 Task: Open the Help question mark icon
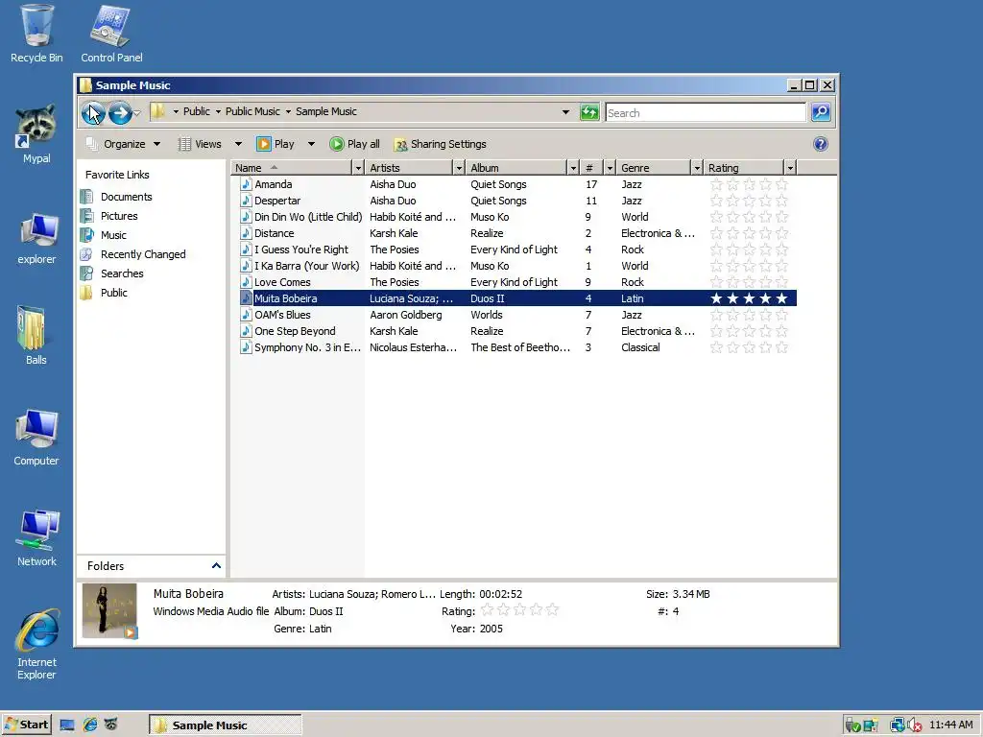[x=820, y=144]
